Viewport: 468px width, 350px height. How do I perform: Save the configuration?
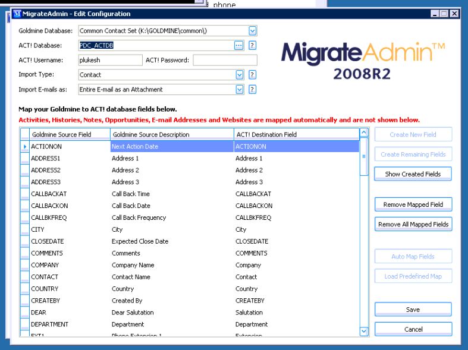coord(413,310)
